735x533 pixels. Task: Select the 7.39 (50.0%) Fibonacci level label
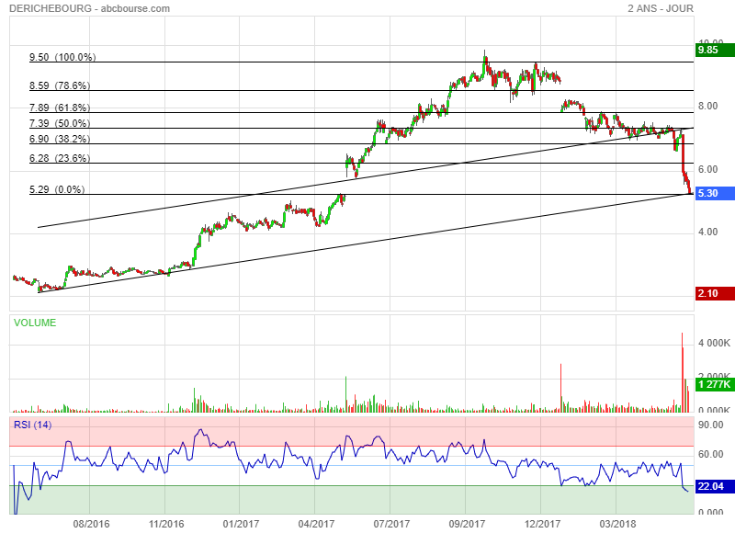pos(60,123)
